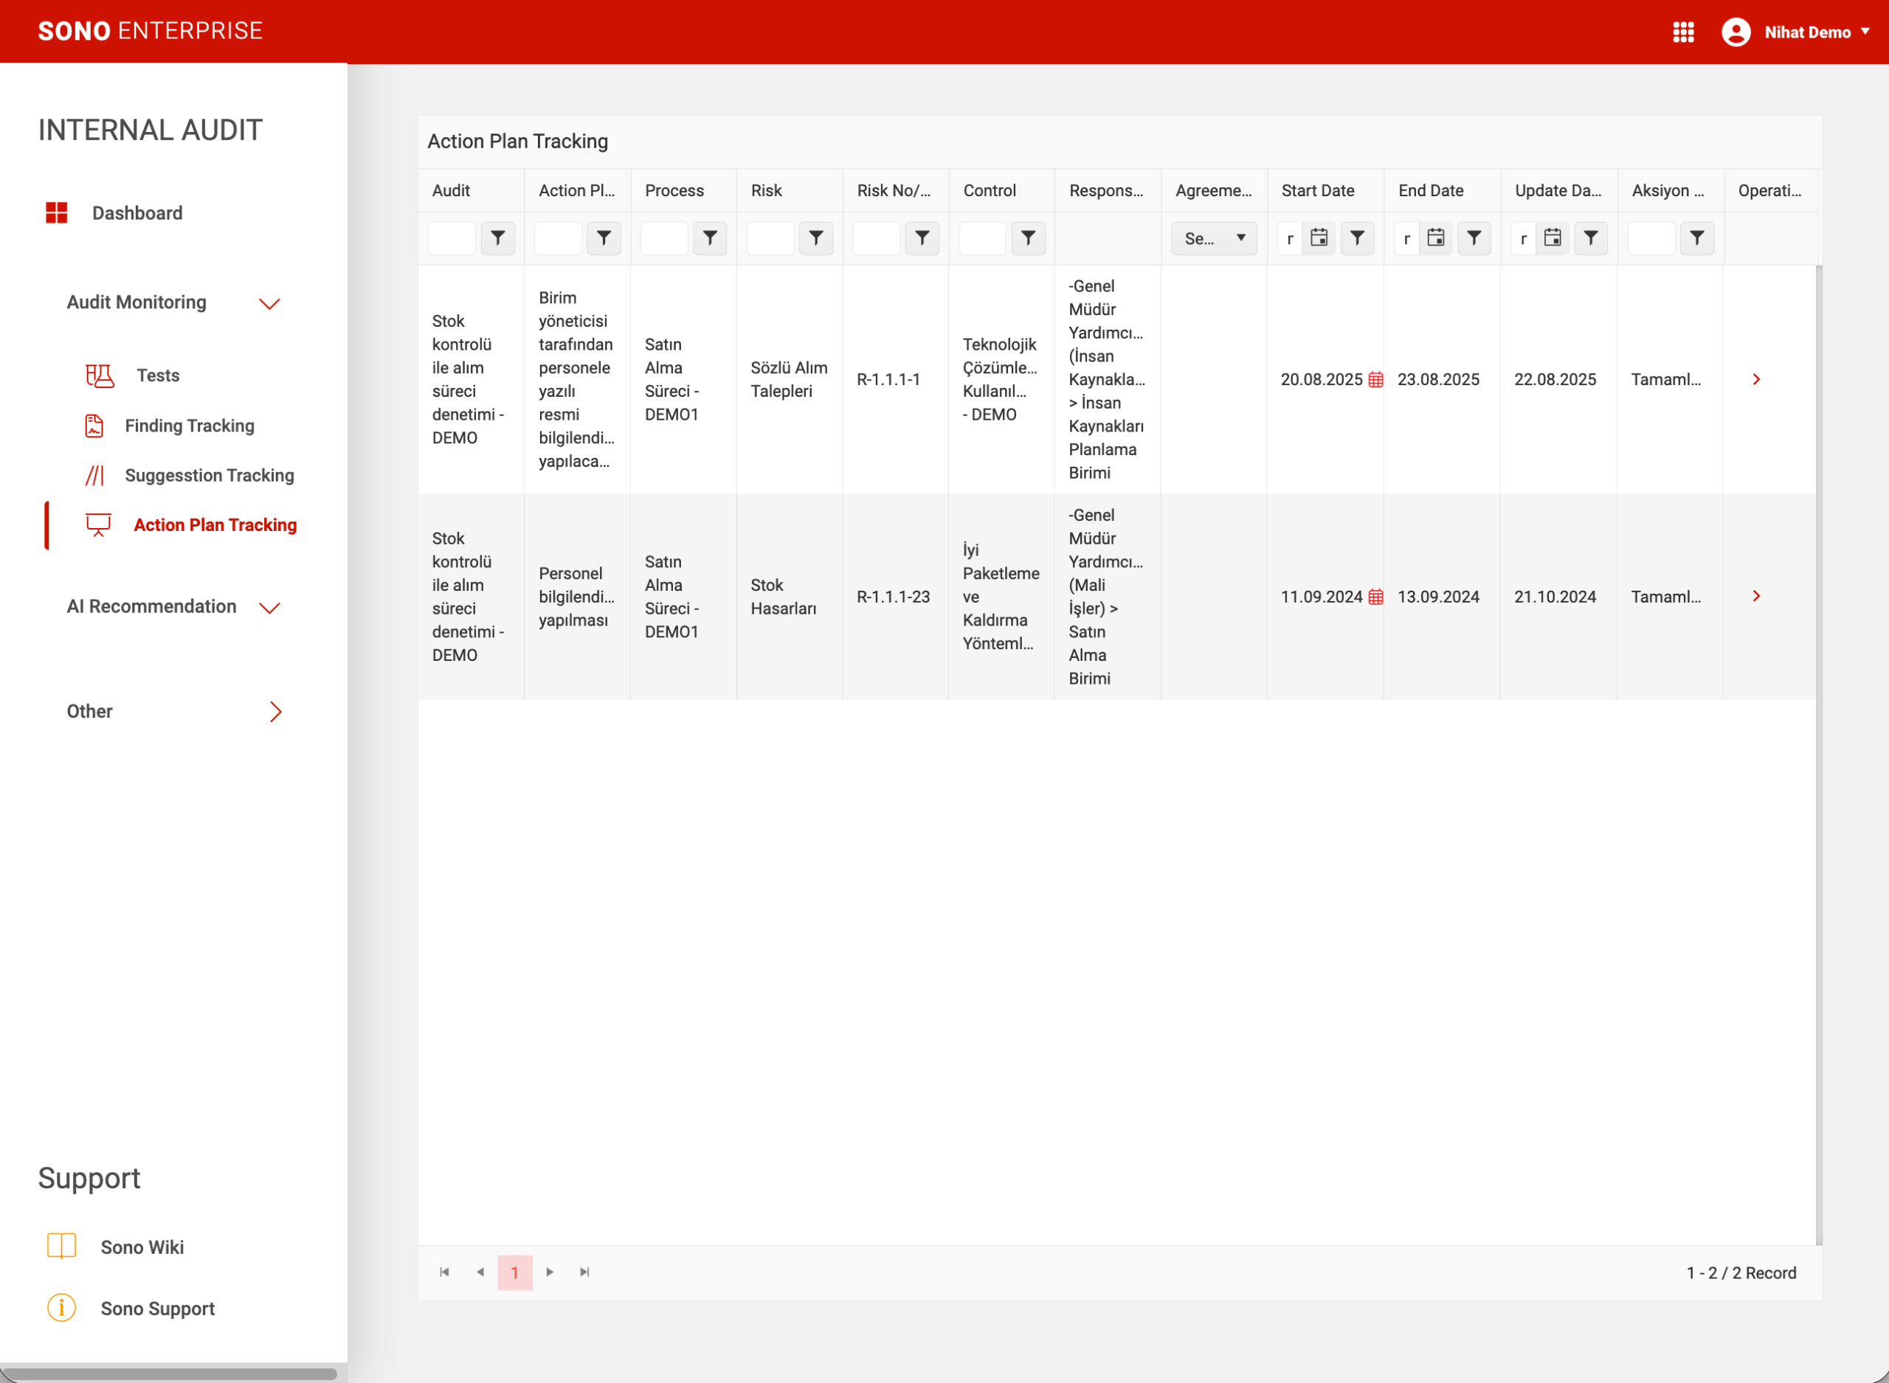Image resolution: width=1889 pixels, height=1383 pixels.
Task: Click the Tests flask icon
Action: tap(100, 376)
